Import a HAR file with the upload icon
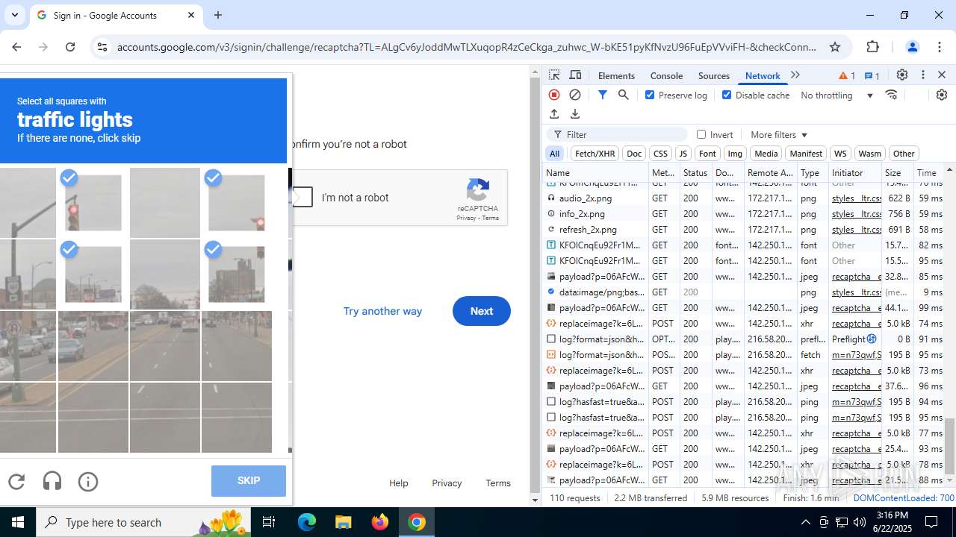This screenshot has width=956, height=537. (554, 114)
